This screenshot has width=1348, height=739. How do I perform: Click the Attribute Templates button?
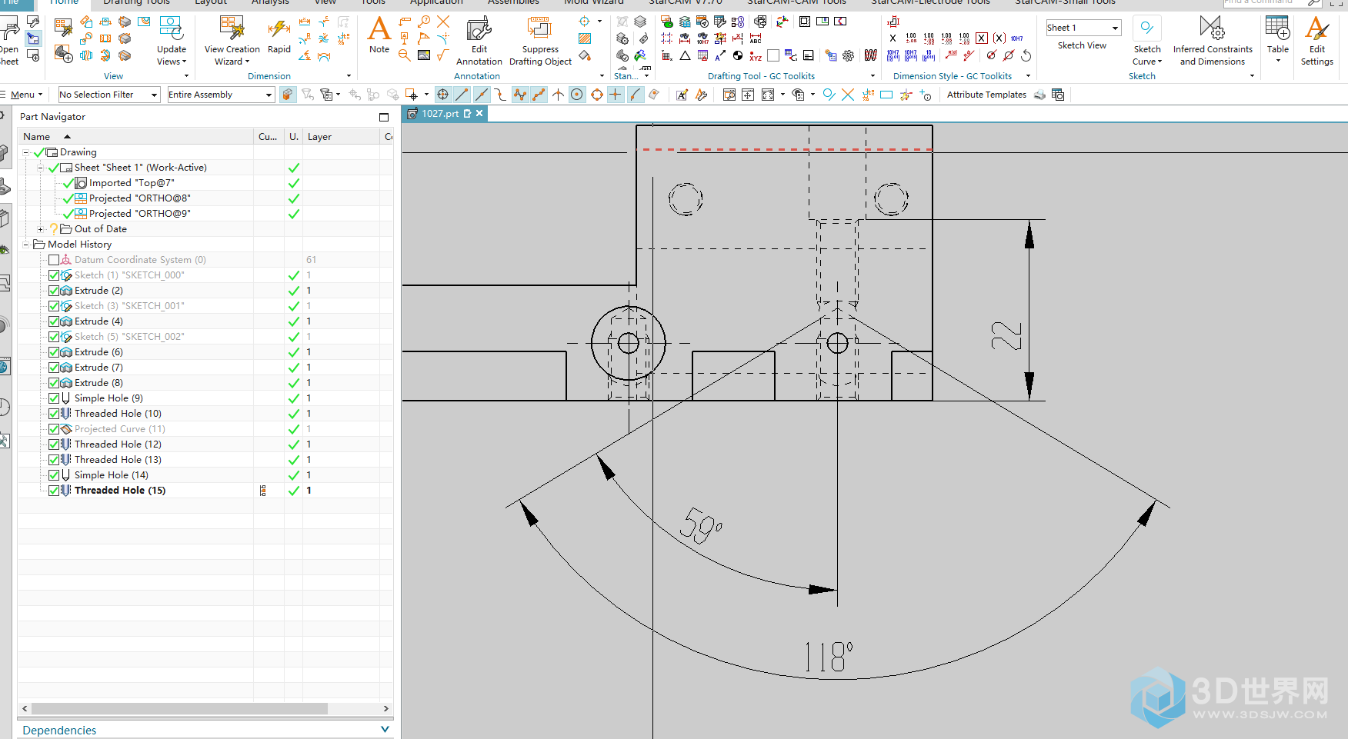(986, 95)
